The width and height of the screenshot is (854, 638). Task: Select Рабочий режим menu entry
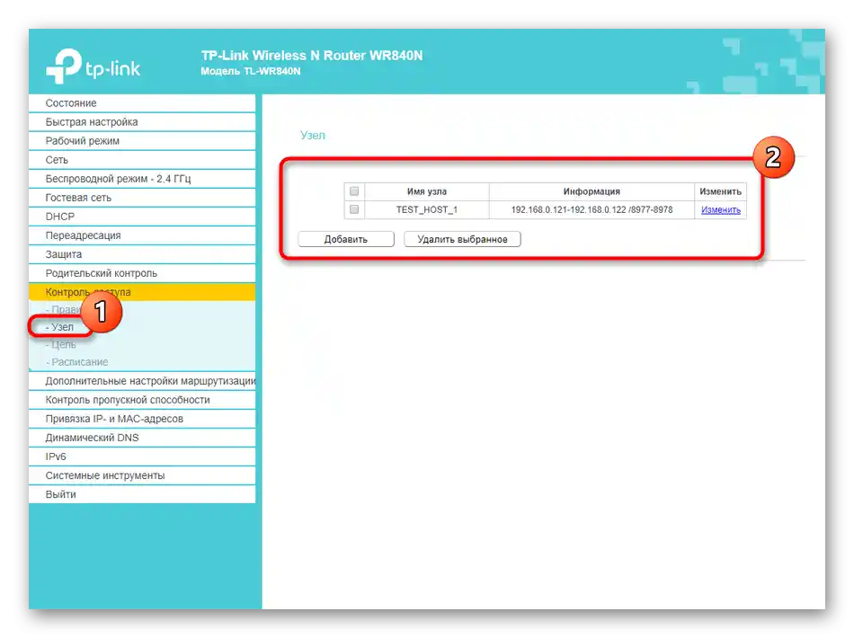pyautogui.click(x=142, y=141)
